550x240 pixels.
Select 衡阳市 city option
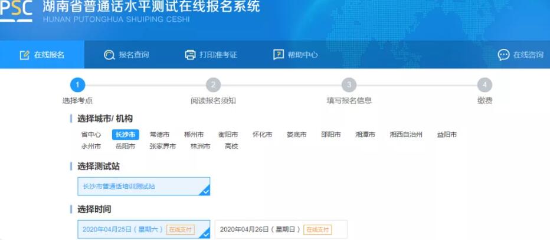pyautogui.click(x=228, y=135)
